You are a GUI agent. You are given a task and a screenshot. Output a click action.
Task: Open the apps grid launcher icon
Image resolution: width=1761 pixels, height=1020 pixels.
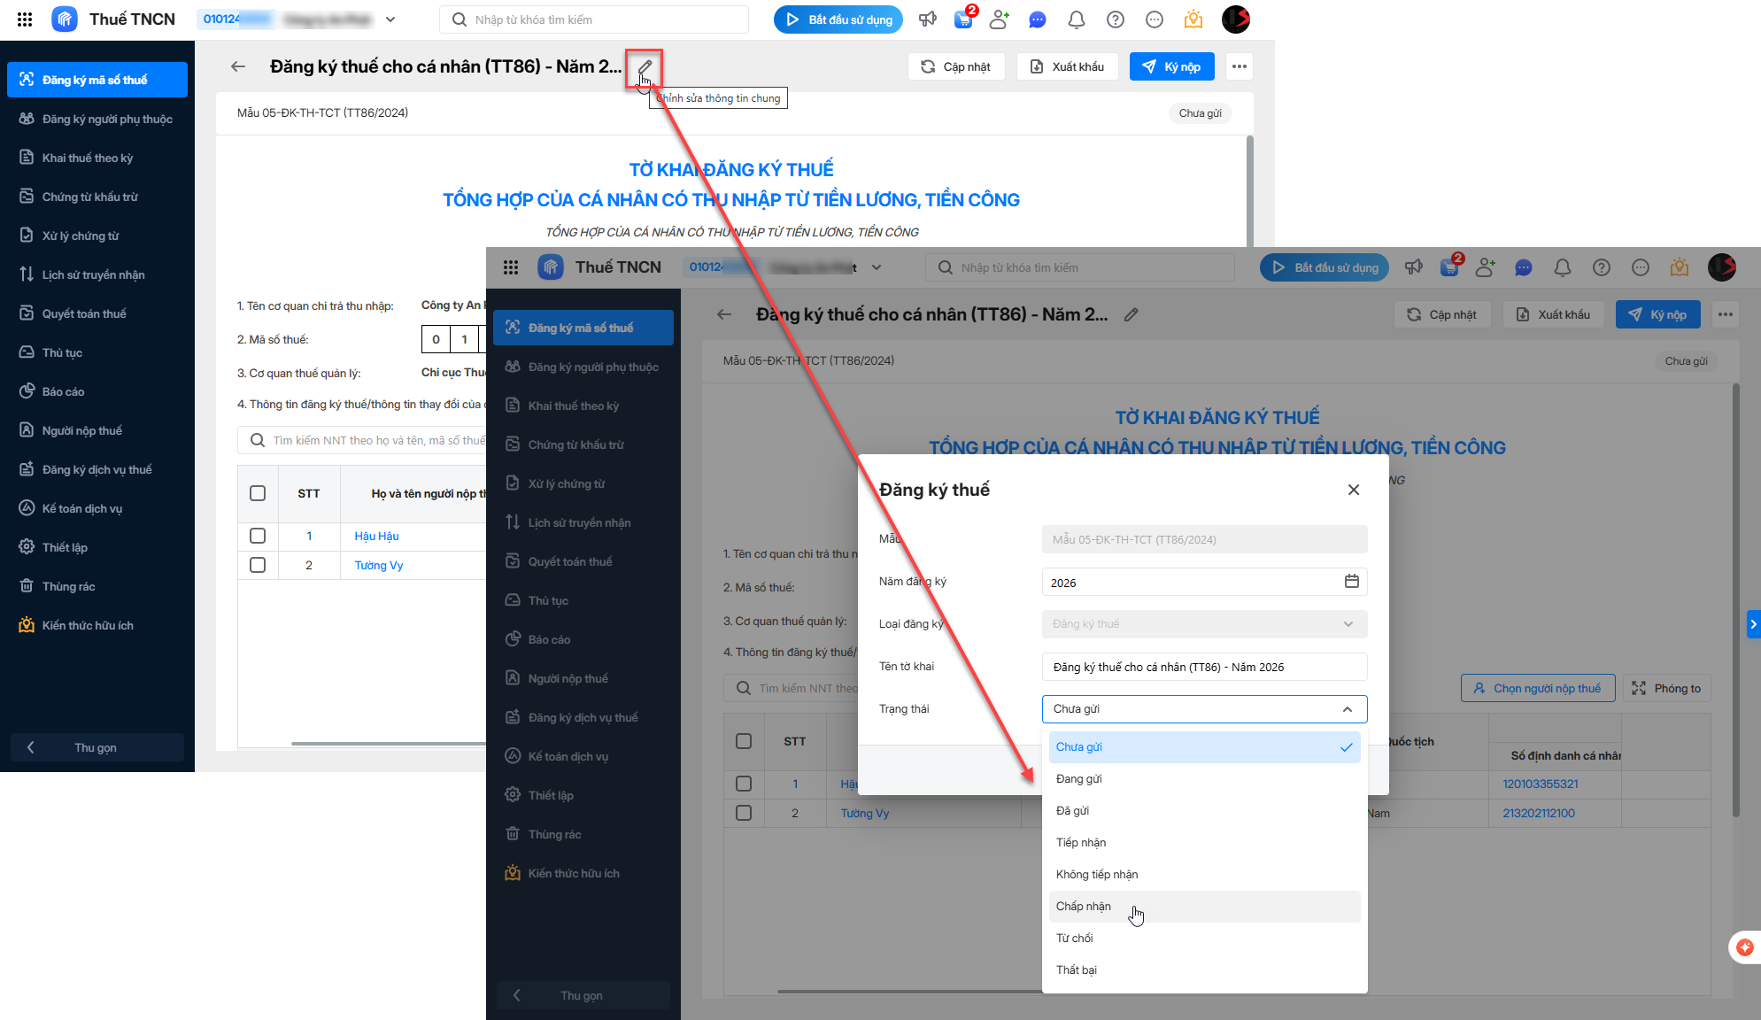pyautogui.click(x=25, y=19)
